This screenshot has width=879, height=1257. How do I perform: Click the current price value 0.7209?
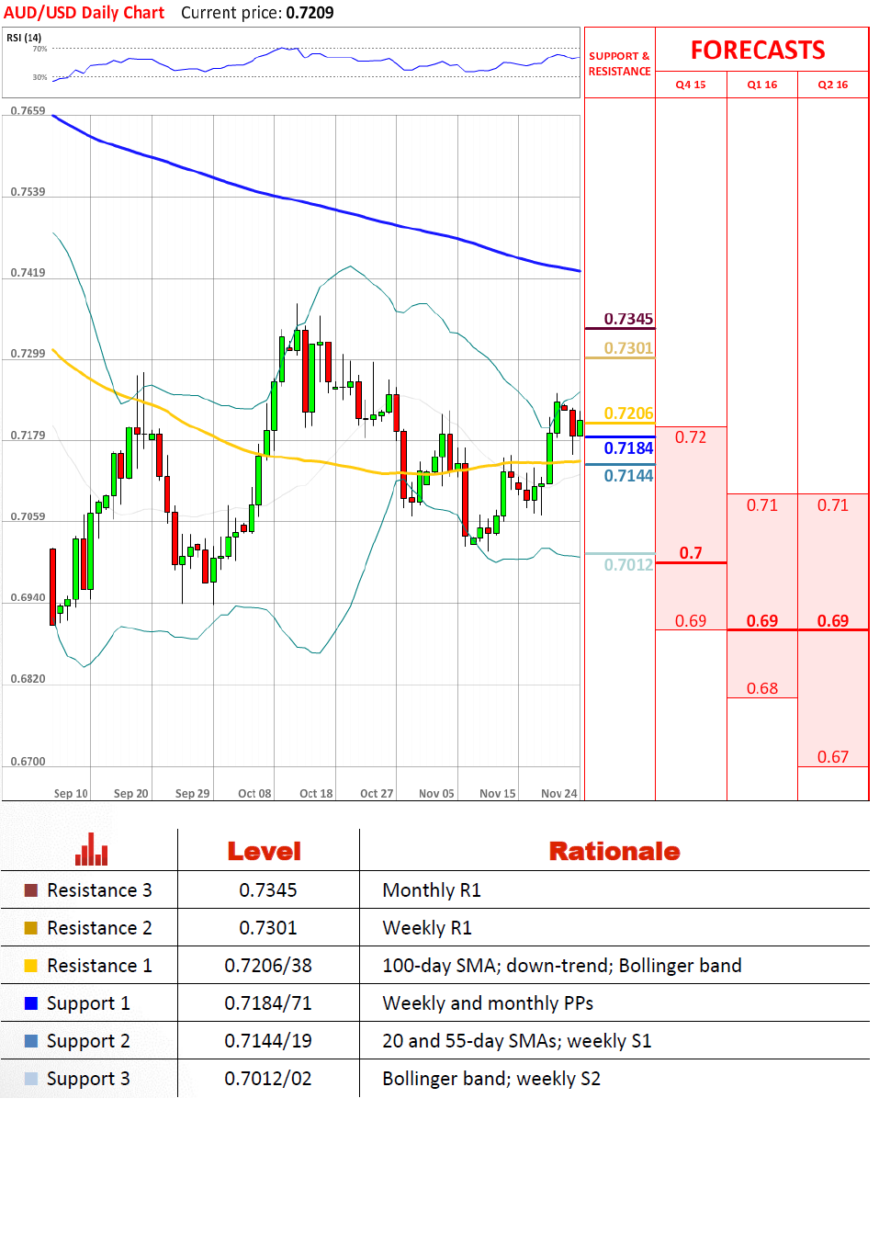click(310, 13)
